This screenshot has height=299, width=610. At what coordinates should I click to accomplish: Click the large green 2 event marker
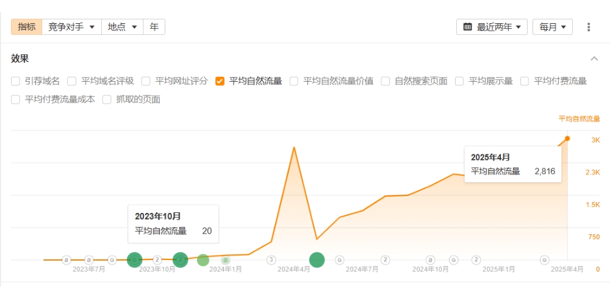click(x=180, y=260)
